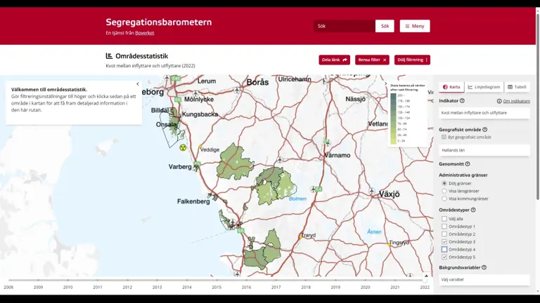Open the Indikator dropdown selection

coord(484,112)
